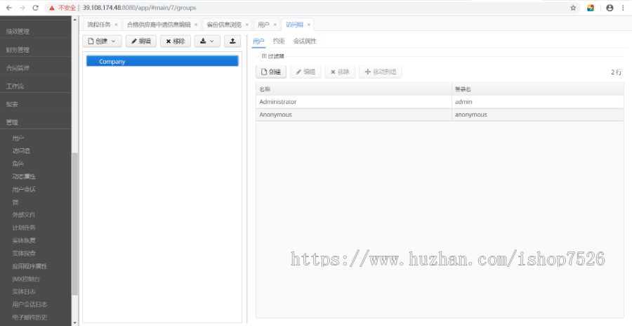Sort by the 登录名 column header
The height and width of the screenshot is (326, 632).
tap(538, 89)
